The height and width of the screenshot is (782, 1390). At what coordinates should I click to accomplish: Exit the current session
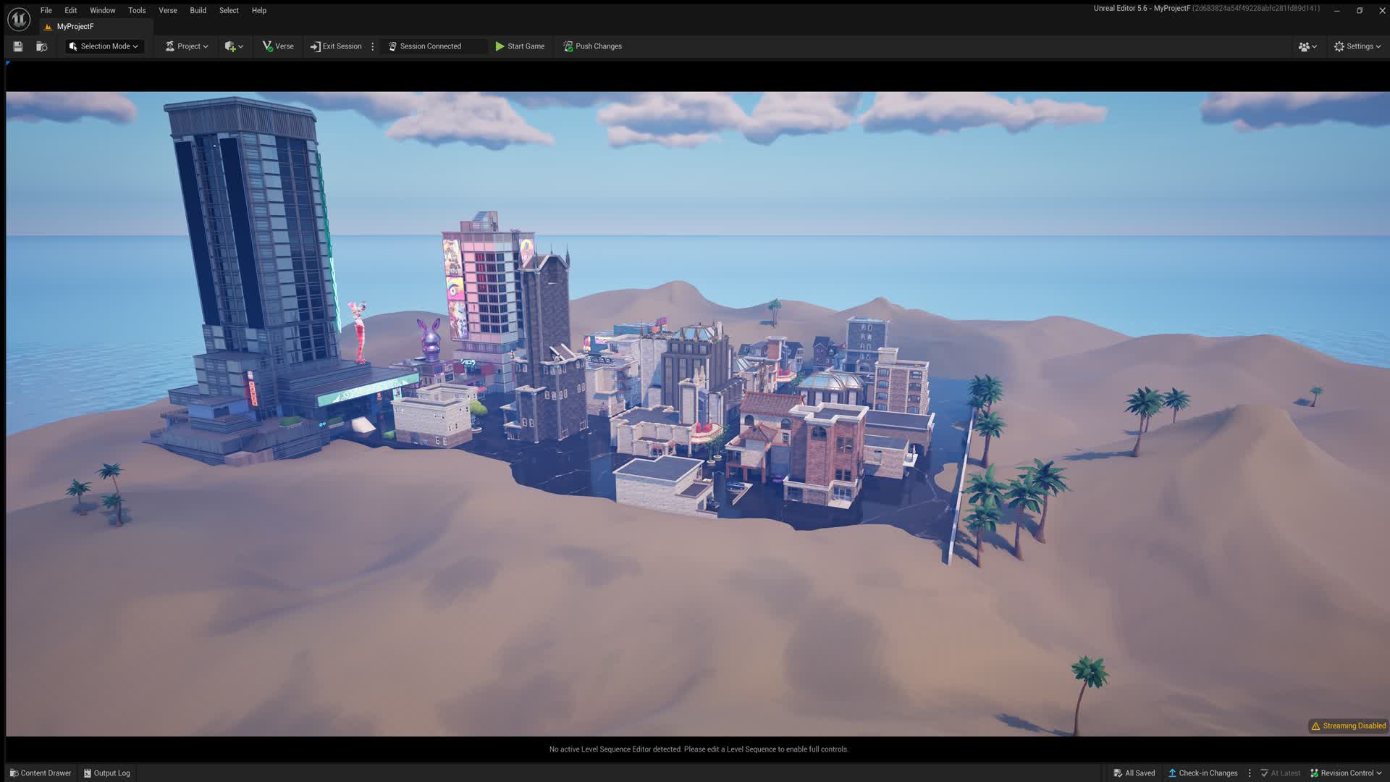point(336,46)
